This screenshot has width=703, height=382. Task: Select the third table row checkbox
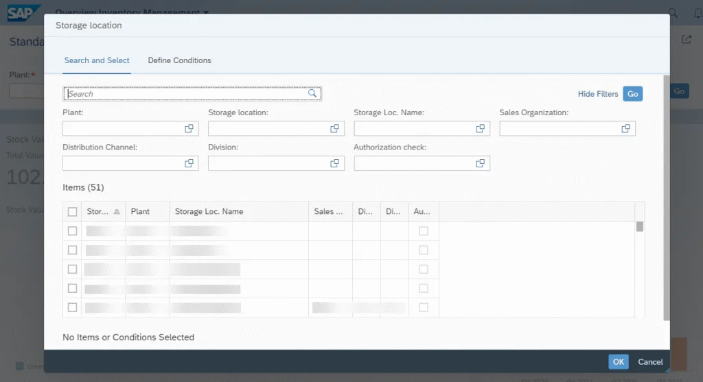72,269
